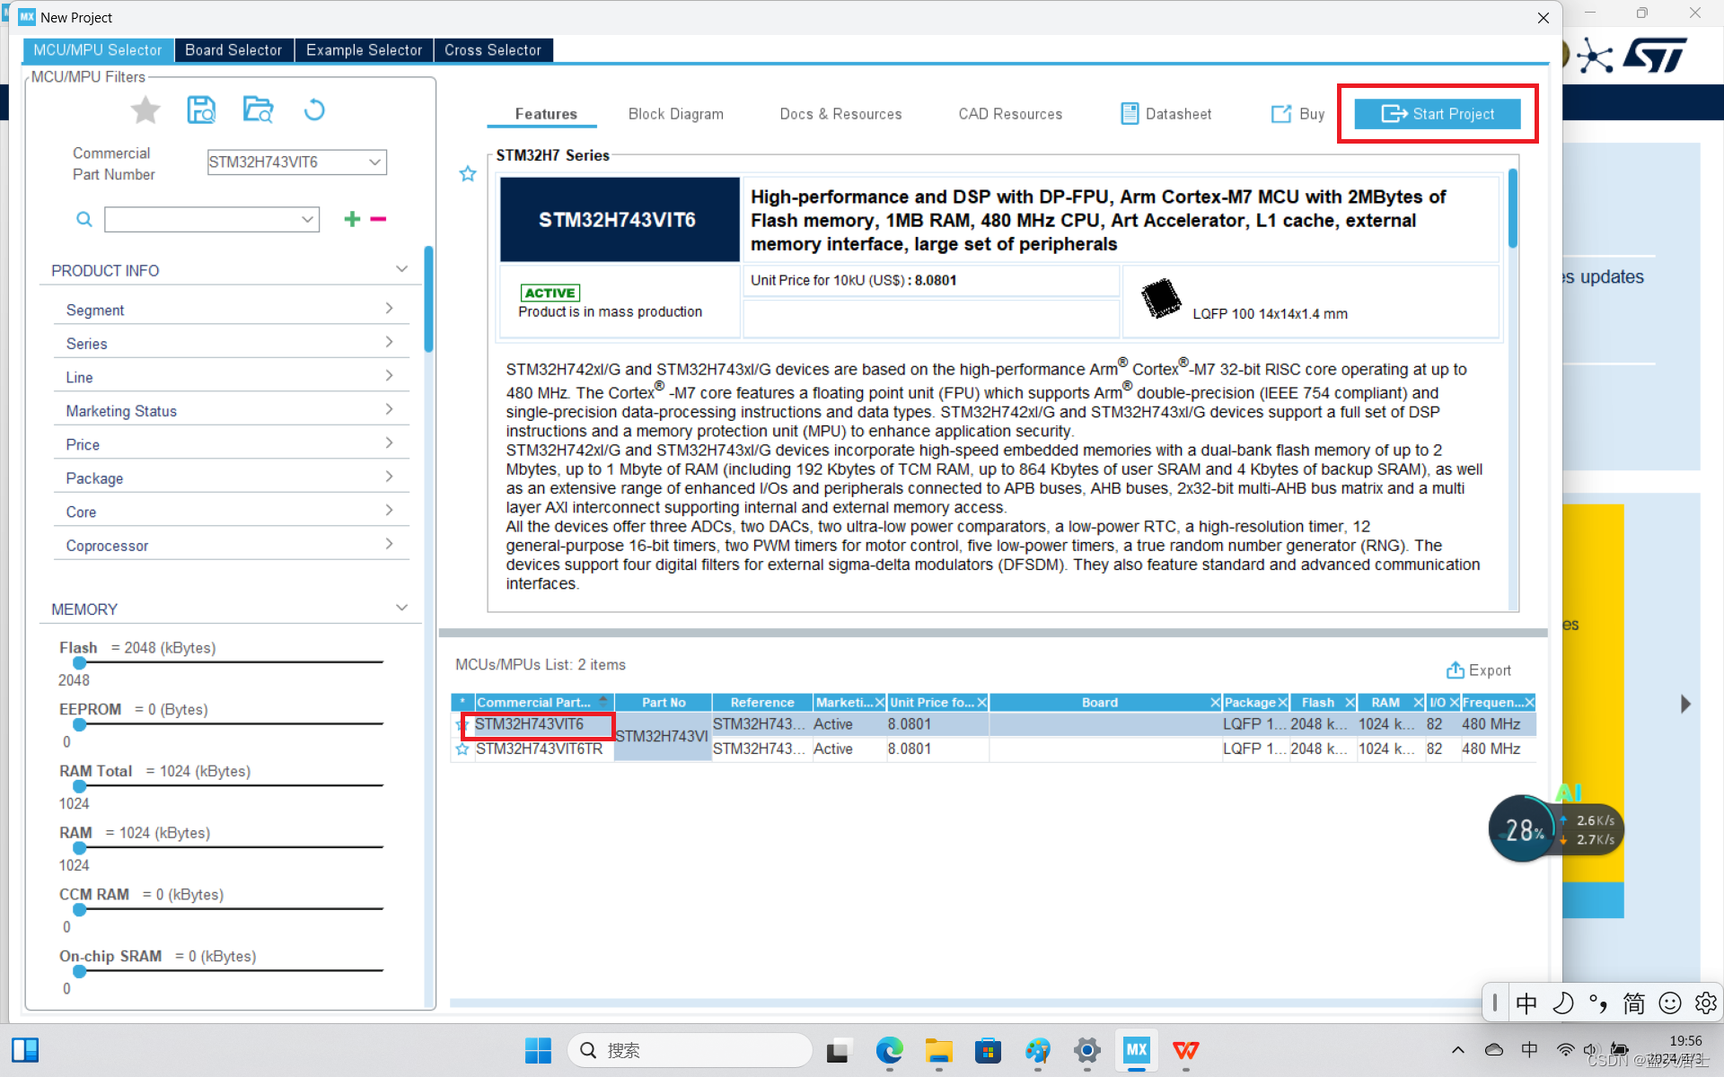Click the reset filters refresh icon
This screenshot has height=1077, width=1724.
click(314, 110)
